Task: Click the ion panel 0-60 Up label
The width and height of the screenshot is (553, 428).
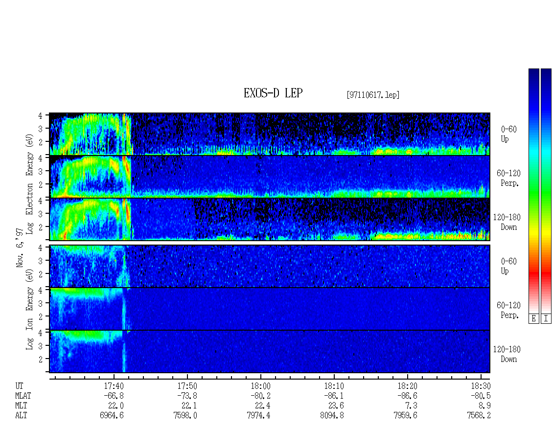Action: coord(508,266)
